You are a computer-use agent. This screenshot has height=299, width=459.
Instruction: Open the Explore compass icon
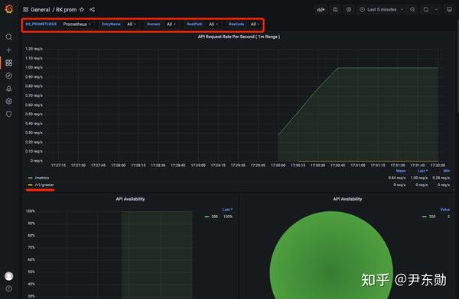click(8, 76)
